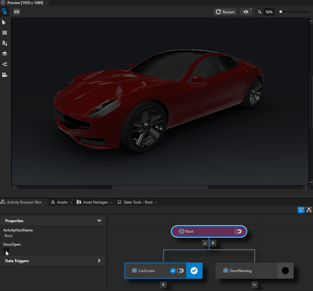Choose the arrow selection tool in sidebar
The image size is (313, 291).
4,22
